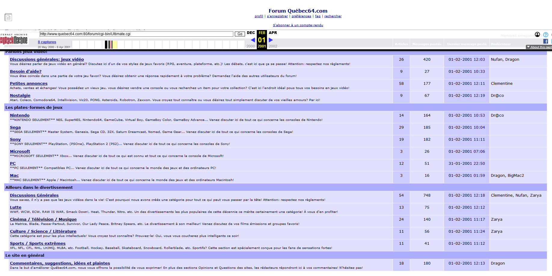
Task: Open the Nintendo forum
Action: click(x=20, y=115)
